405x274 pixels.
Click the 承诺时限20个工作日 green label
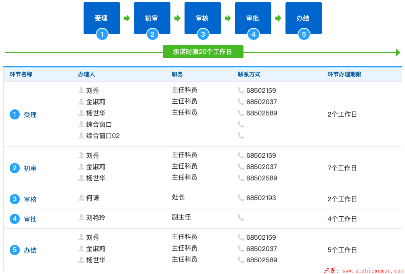tap(203, 52)
